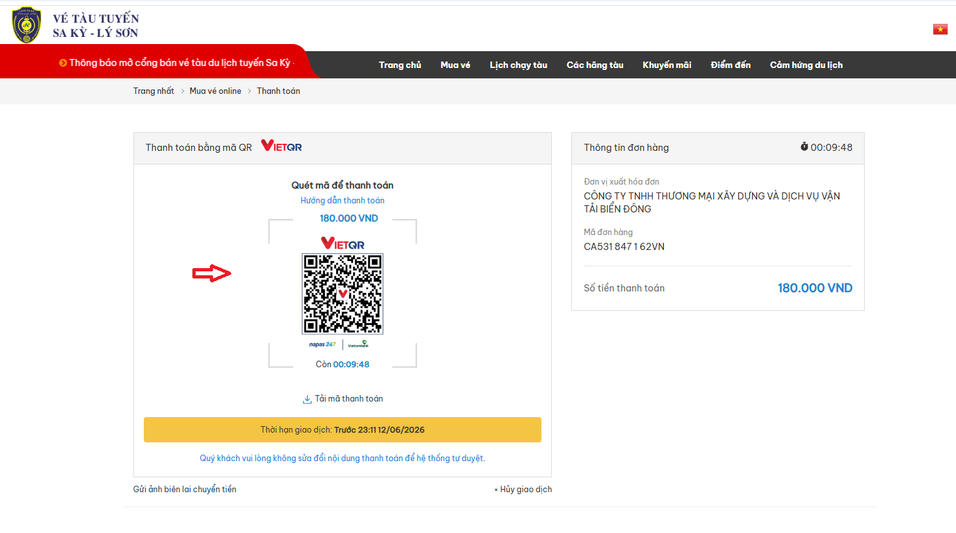This screenshot has width=956, height=533.
Task: Click the download icon next to Tải mã thanh toán
Action: pos(307,400)
